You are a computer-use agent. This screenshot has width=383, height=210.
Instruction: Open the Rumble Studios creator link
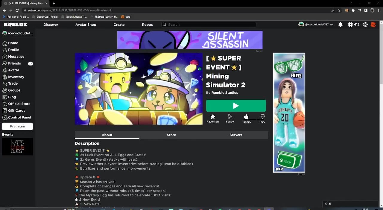[x=225, y=93]
